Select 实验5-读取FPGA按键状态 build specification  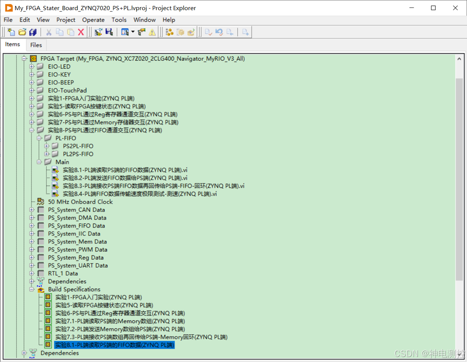[104, 305]
